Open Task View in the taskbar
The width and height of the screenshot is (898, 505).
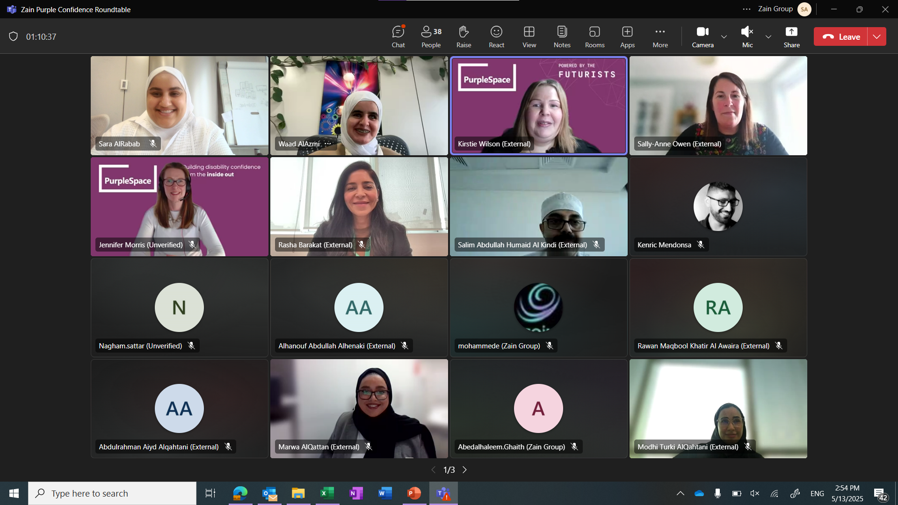click(210, 493)
